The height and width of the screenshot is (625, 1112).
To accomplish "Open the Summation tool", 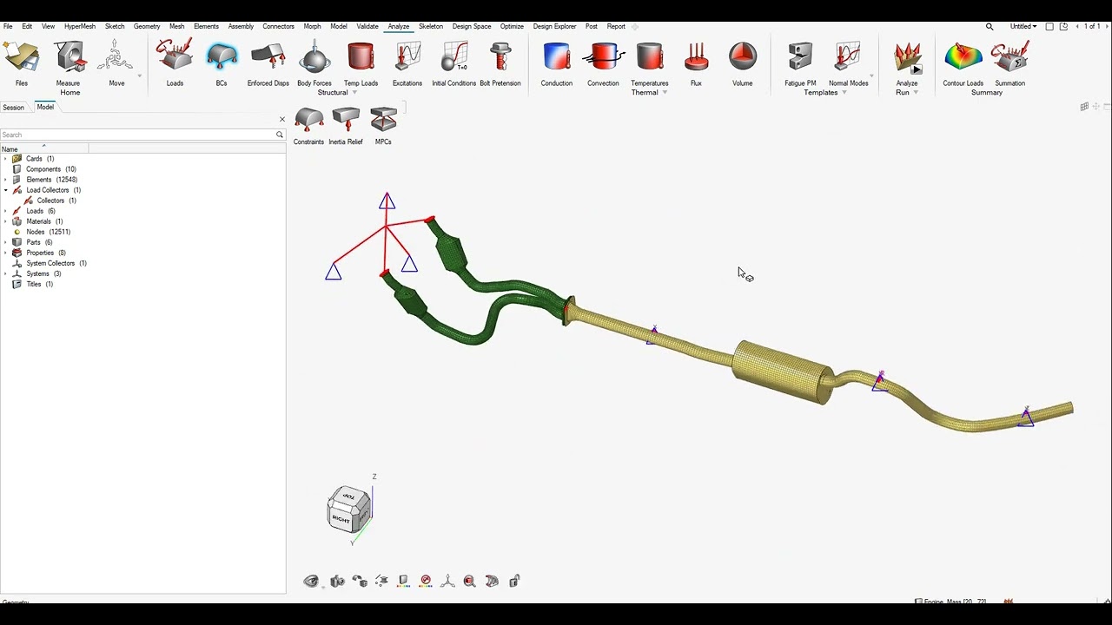I will [1009, 64].
